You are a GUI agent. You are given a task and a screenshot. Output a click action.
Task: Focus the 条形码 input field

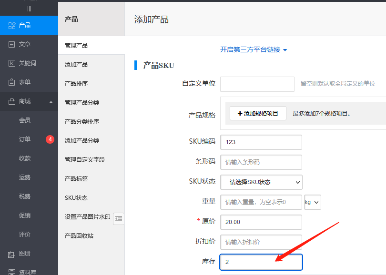point(261,162)
